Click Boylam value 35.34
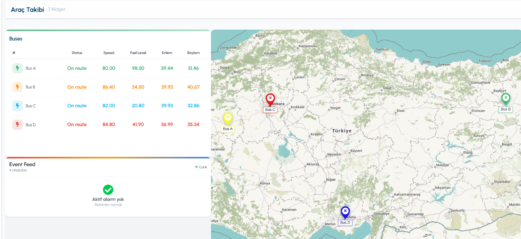The image size is (521, 239). pyautogui.click(x=193, y=125)
